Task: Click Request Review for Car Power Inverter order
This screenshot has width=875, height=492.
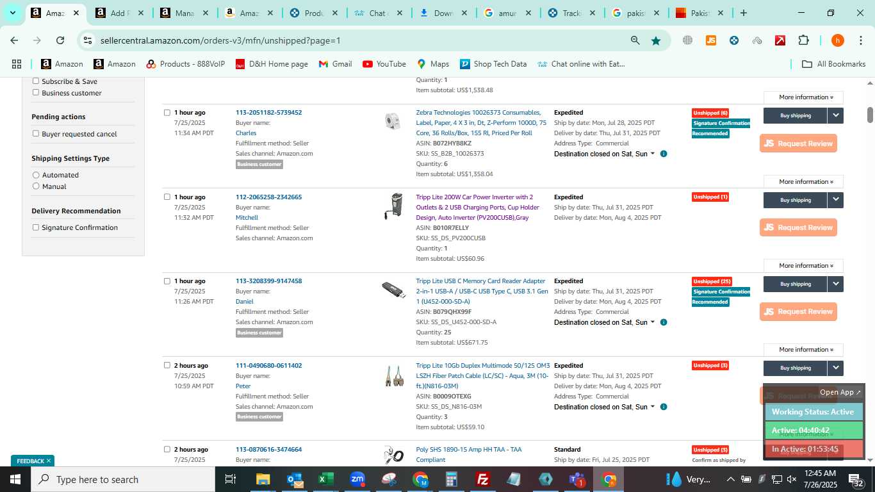Action: pyautogui.click(x=798, y=227)
